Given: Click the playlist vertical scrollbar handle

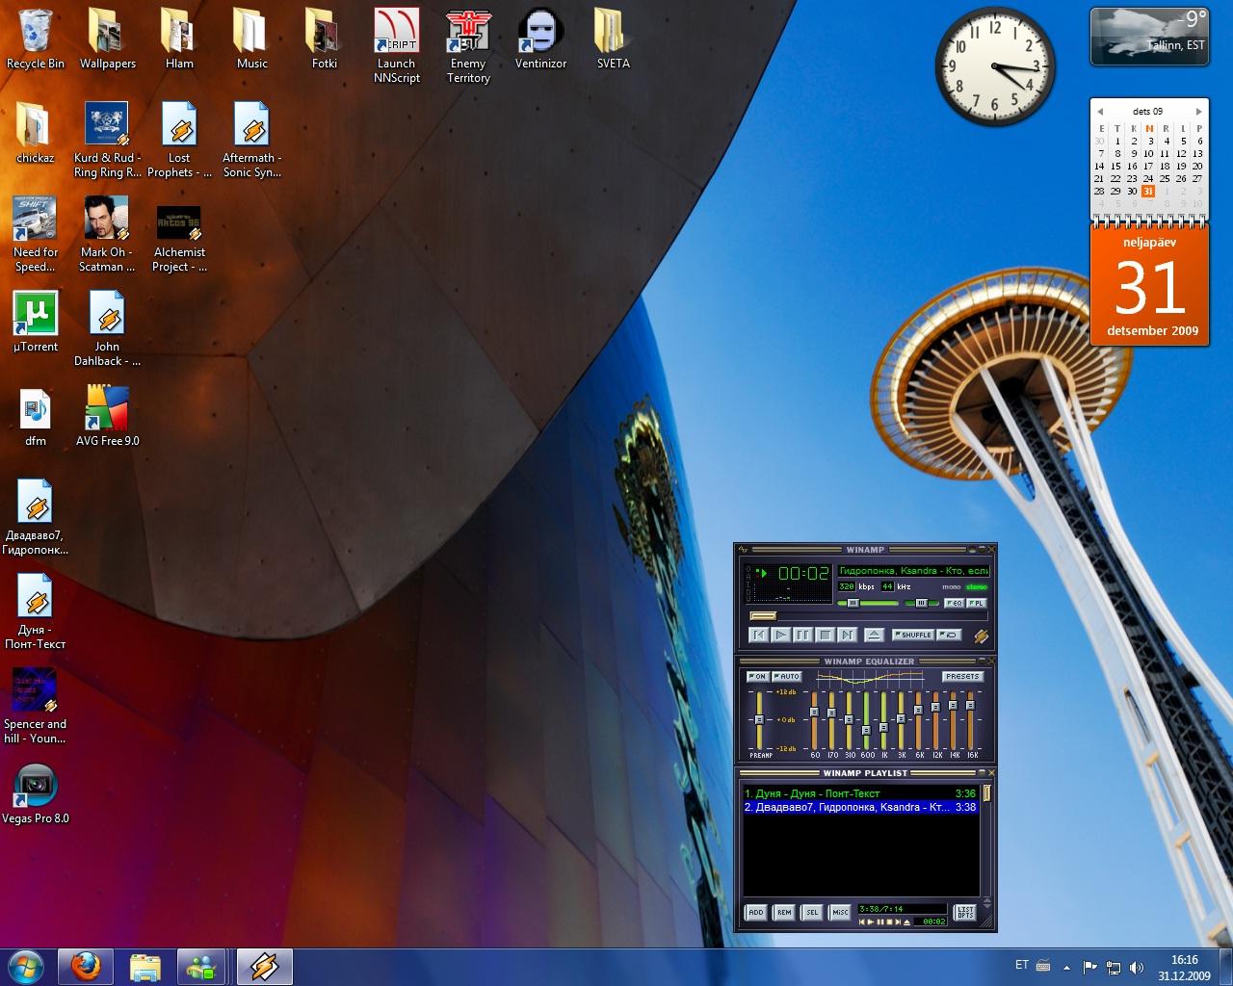Looking at the screenshot, I should pos(986,793).
